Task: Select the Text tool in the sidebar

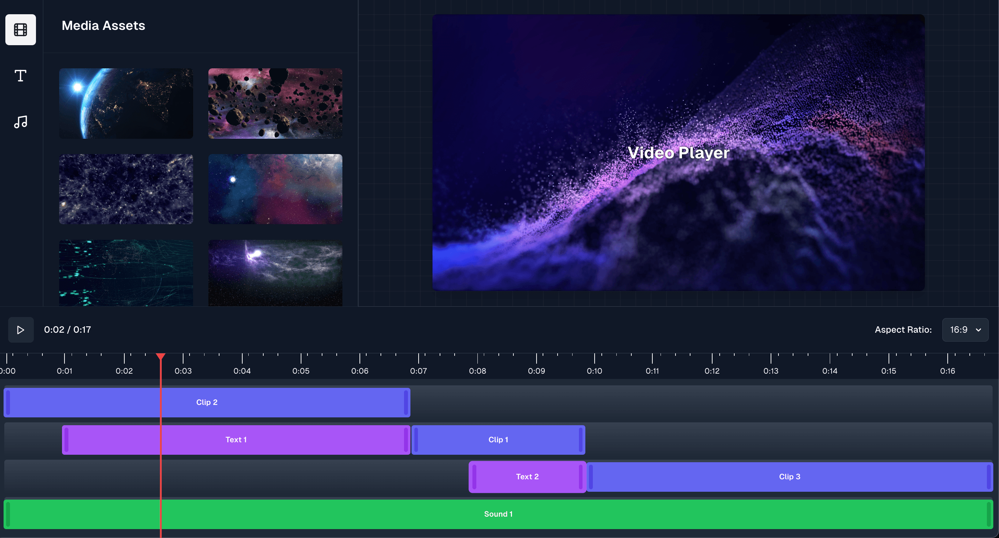Action: tap(20, 75)
